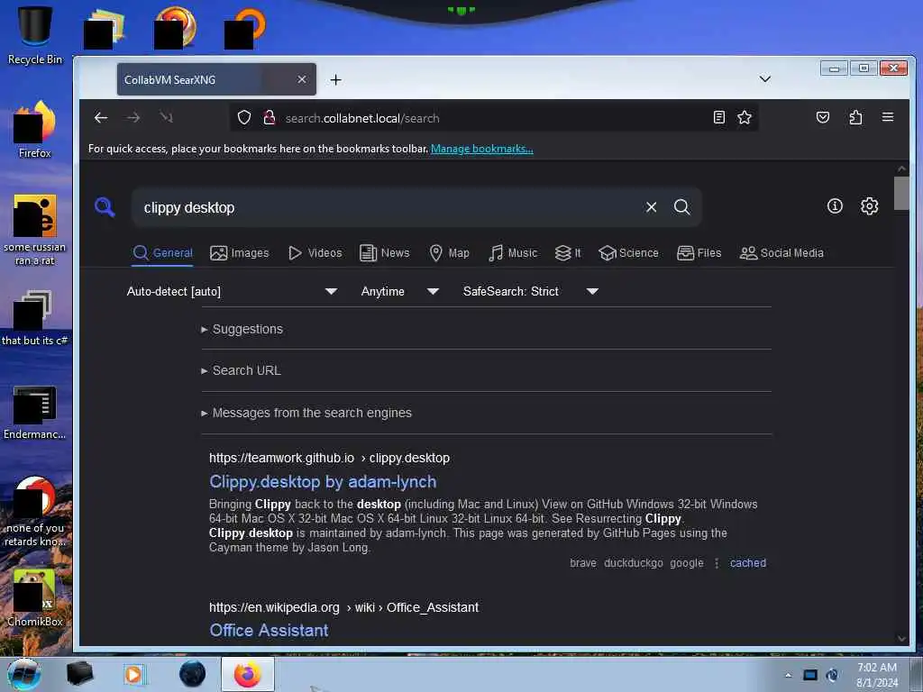Close the CollabVM SearXNG tab

[x=301, y=79]
